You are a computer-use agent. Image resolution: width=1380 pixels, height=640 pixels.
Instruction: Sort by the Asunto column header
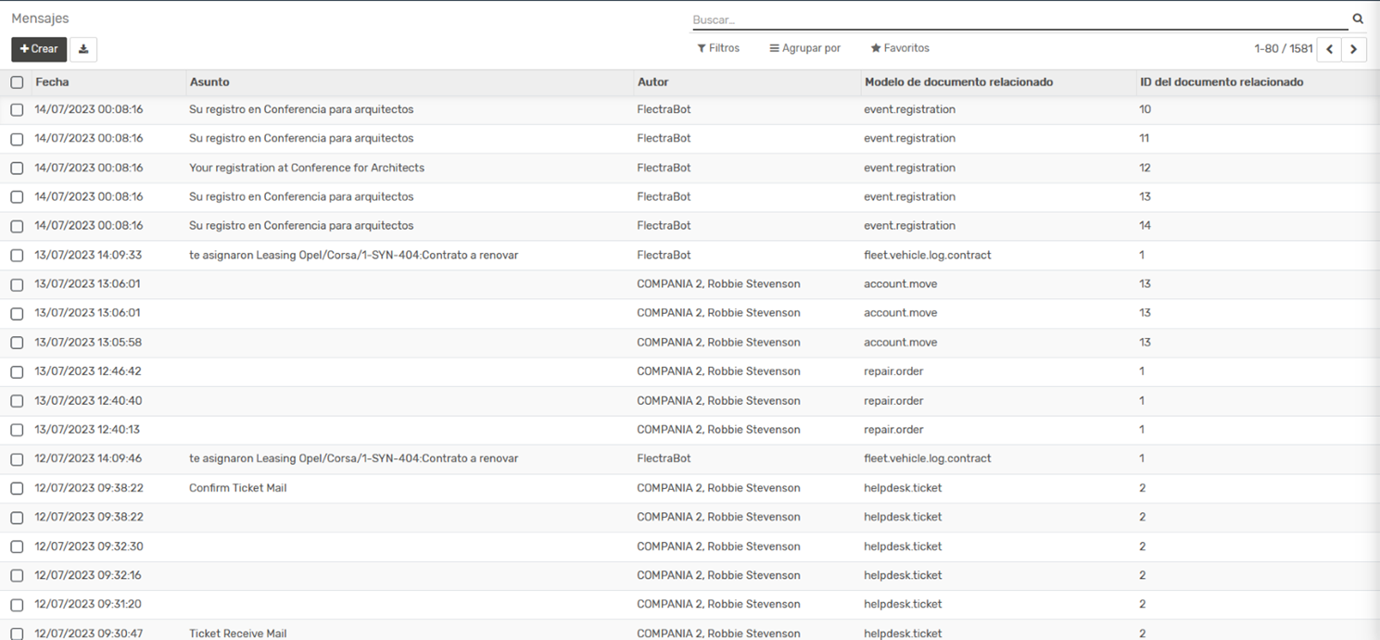209,82
